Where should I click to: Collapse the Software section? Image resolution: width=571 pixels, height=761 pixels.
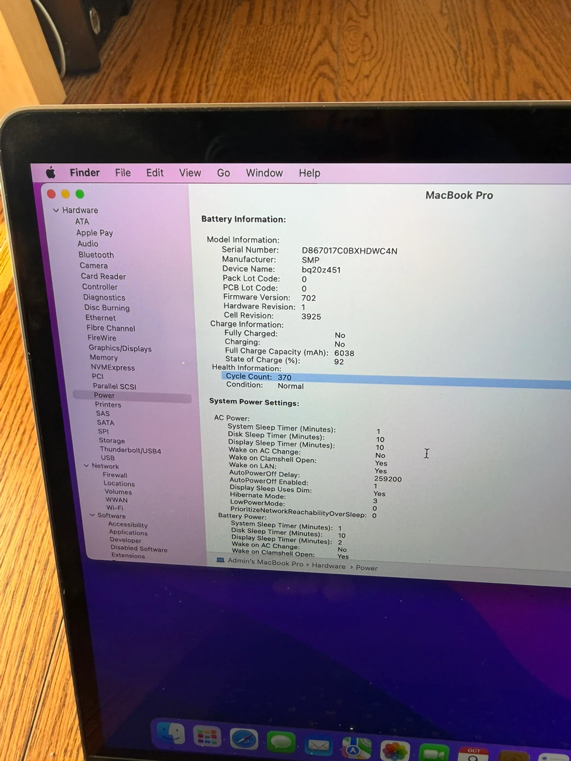[92, 515]
